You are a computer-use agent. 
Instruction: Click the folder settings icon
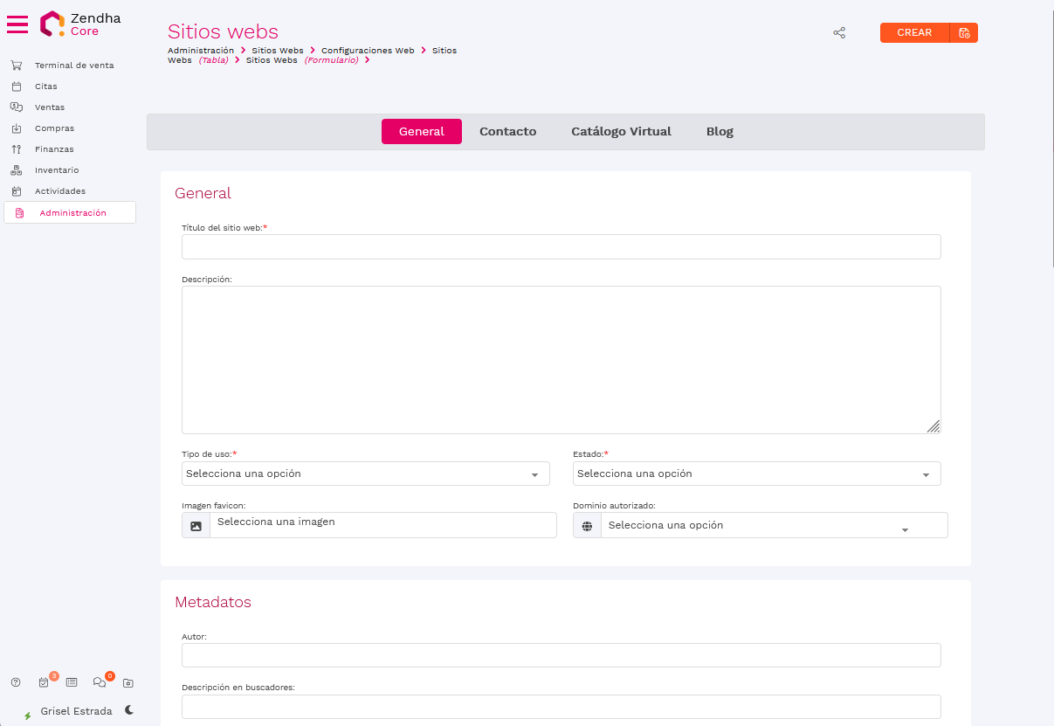point(128,682)
